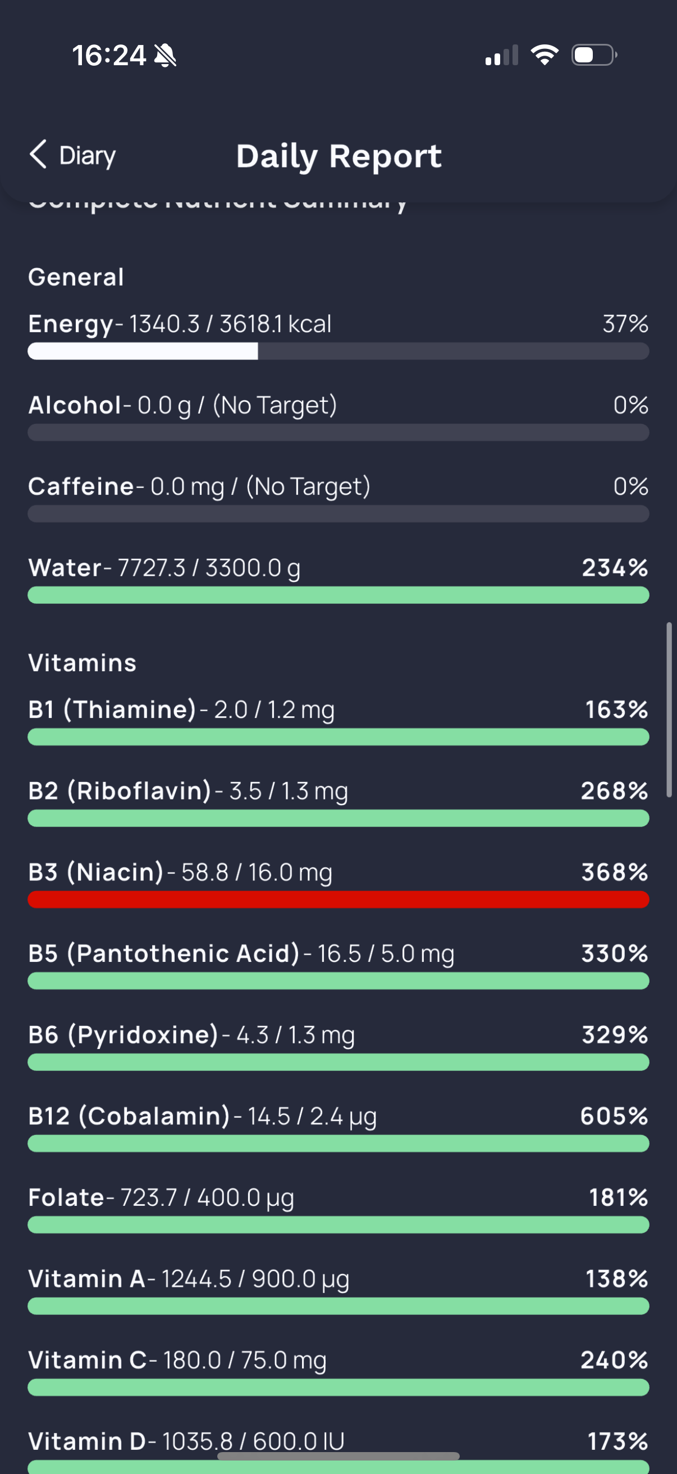
Task: Tap the Folate green progress bar
Action: pyautogui.click(x=338, y=1224)
